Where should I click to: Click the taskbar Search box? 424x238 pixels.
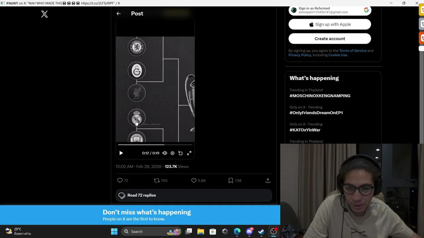coord(151,231)
